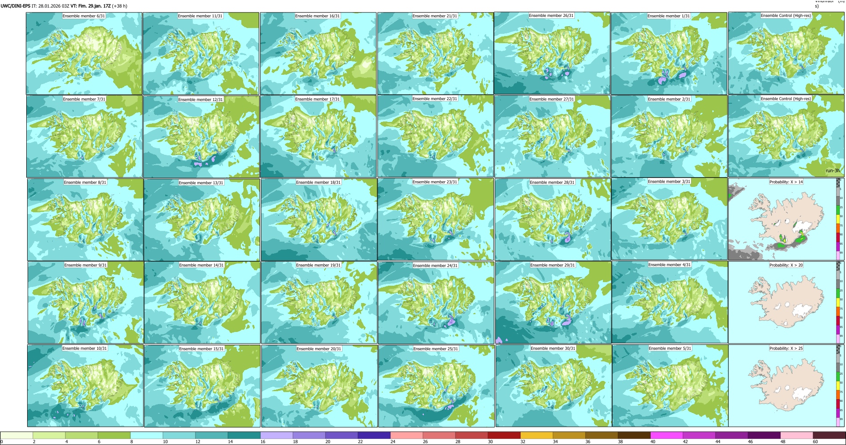Screen dimensions: 846x445
Task: View the Ensemble member 26/31 map
Action: [552, 53]
